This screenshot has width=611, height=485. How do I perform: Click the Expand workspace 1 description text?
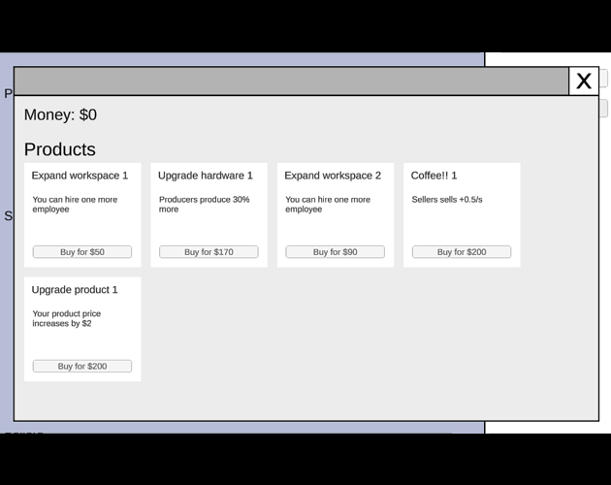pyautogui.click(x=75, y=205)
